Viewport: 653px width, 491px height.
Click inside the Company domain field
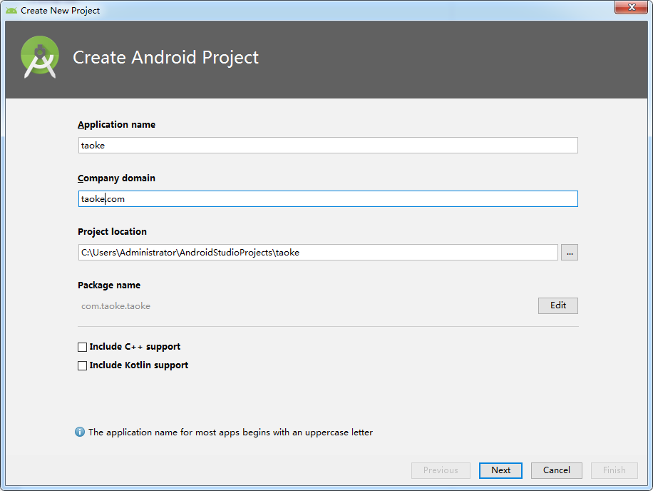point(328,199)
